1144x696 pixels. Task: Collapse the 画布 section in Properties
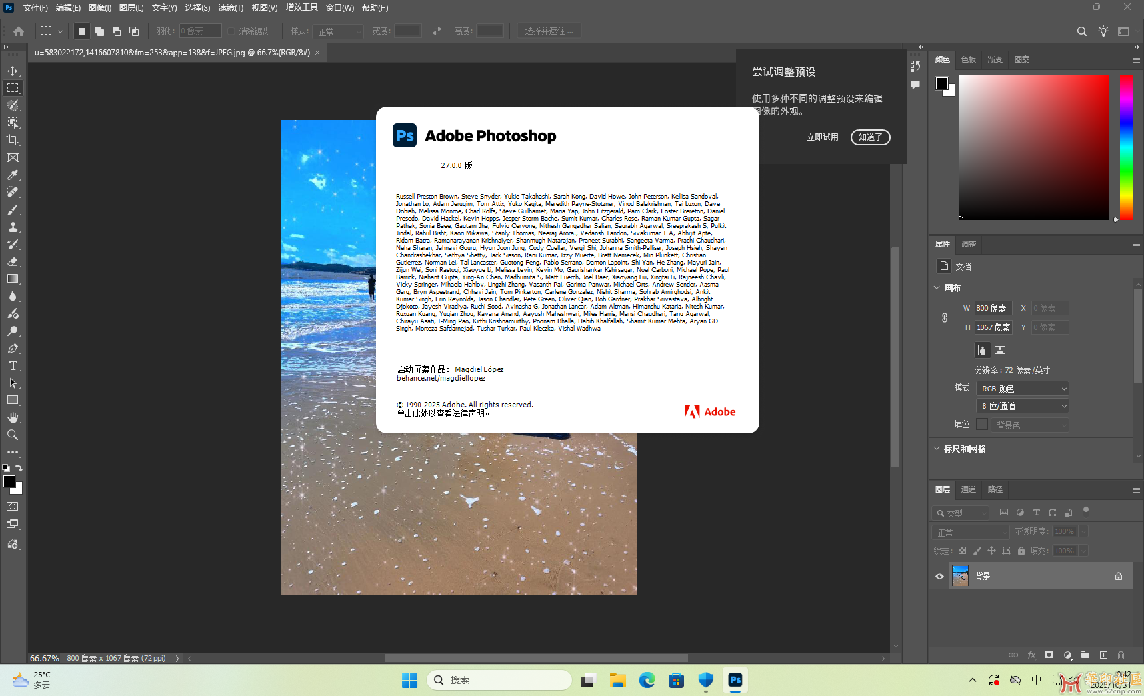[x=937, y=287]
